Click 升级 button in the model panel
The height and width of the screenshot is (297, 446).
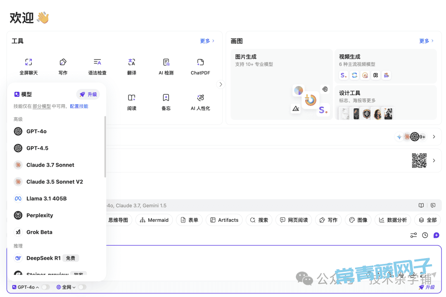click(x=88, y=94)
